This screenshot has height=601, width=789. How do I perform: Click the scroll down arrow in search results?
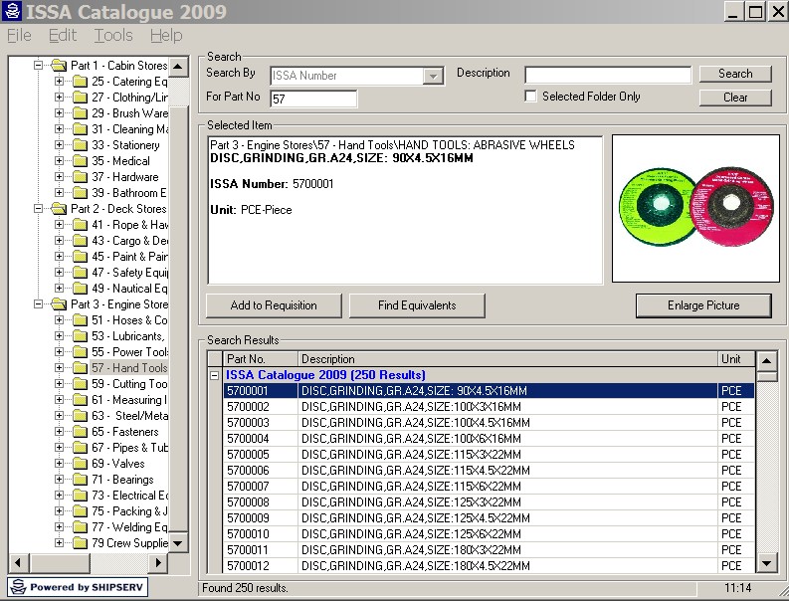tap(767, 563)
